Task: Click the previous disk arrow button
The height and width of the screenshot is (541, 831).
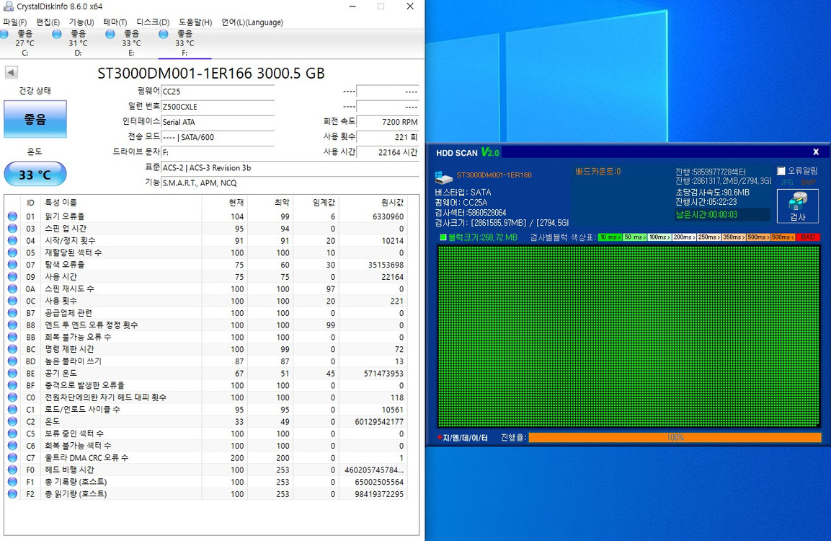Action: point(11,73)
